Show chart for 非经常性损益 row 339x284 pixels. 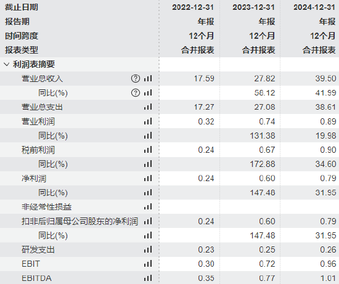pos(148,206)
